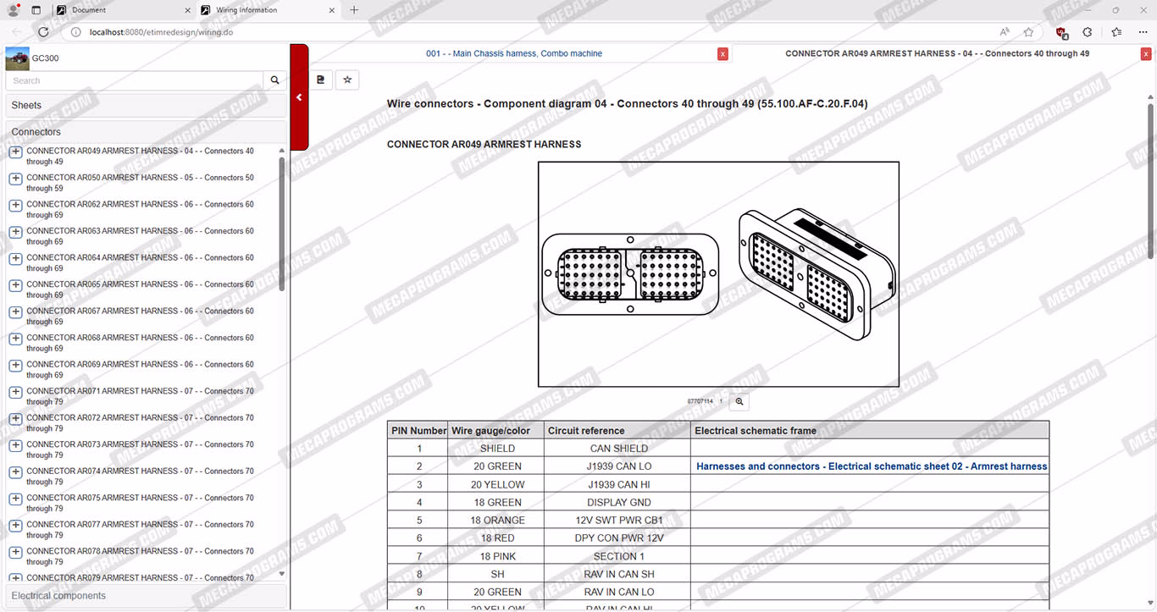Click the CAN SHIELD circuit cell
Screen dimensions: 1157x612
[x=618, y=449]
